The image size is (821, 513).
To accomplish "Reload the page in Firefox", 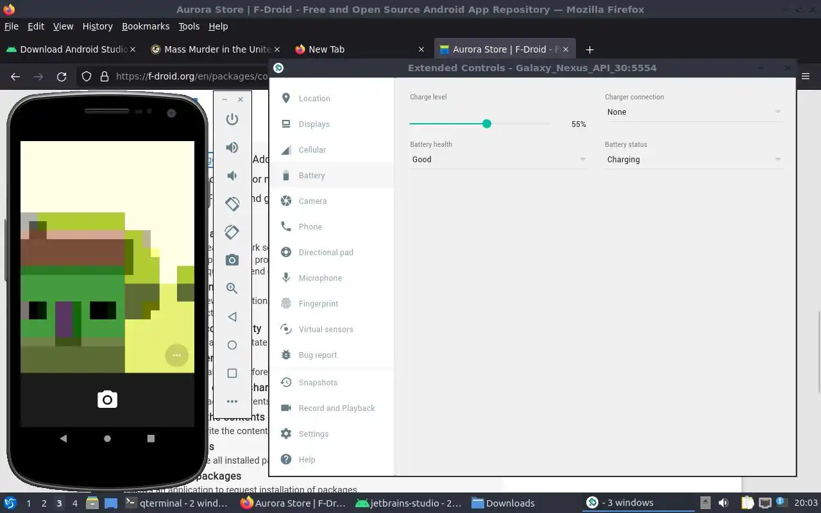I will pos(62,76).
